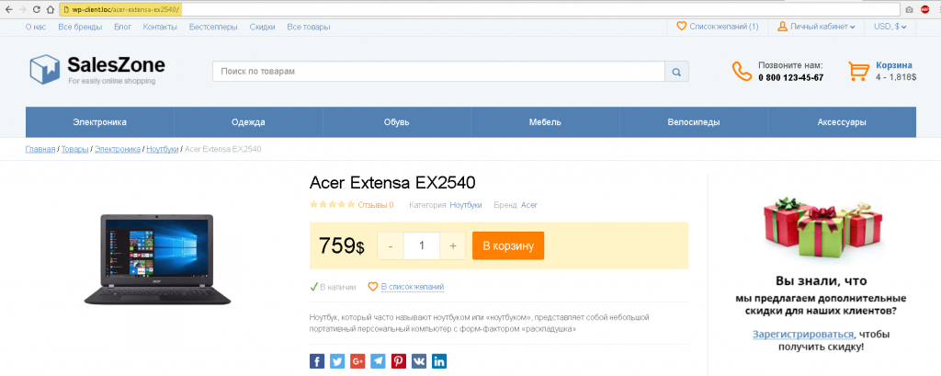Open the Корзина cart link
941x376 pixels.
click(894, 65)
